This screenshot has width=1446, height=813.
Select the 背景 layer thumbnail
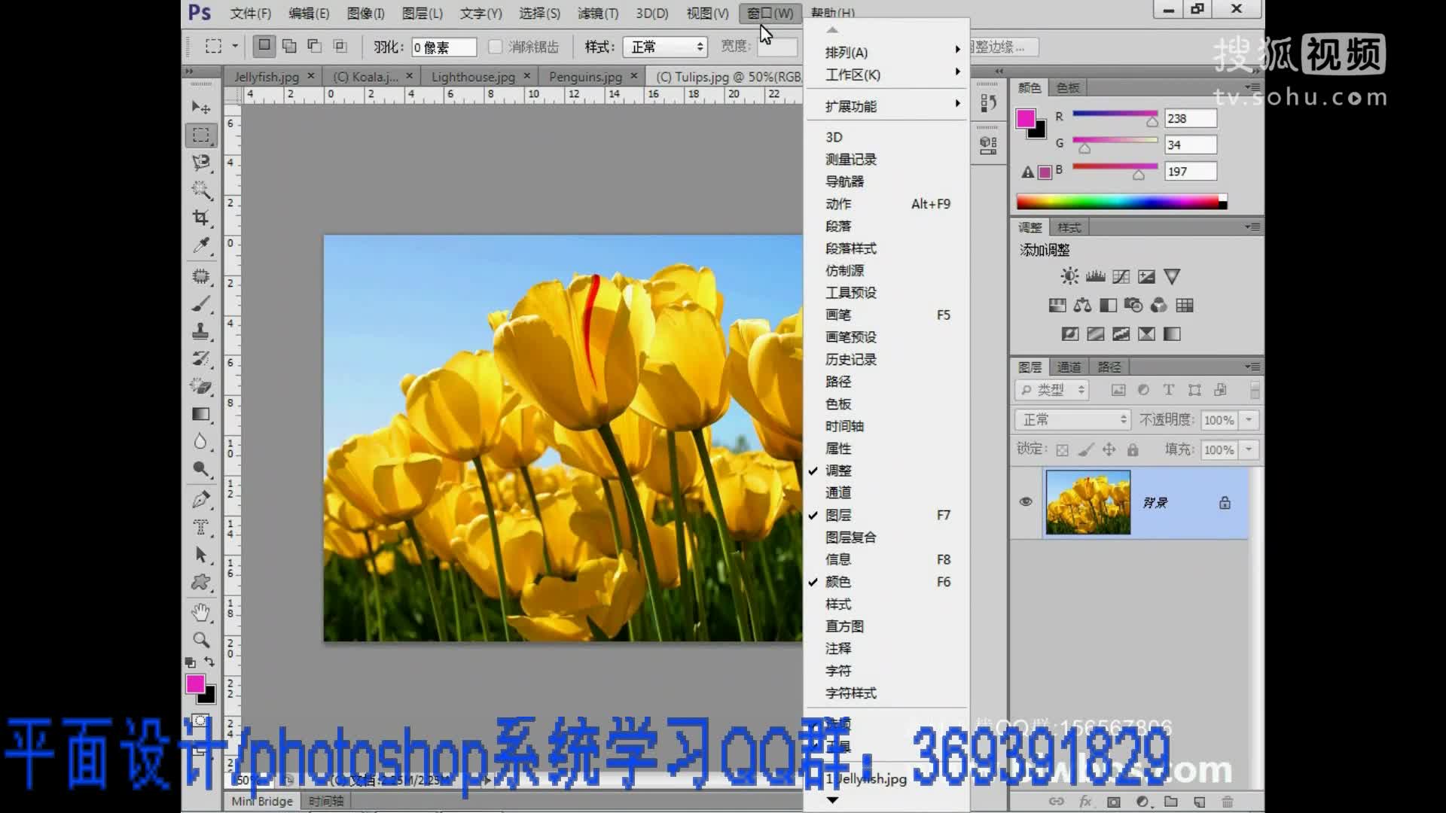pyautogui.click(x=1088, y=502)
